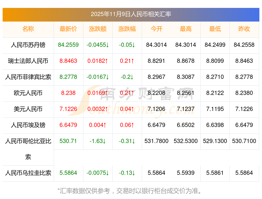The width and height of the screenshot is (262, 199).
Task: Click the 最高 column header
Action: coord(186,29)
